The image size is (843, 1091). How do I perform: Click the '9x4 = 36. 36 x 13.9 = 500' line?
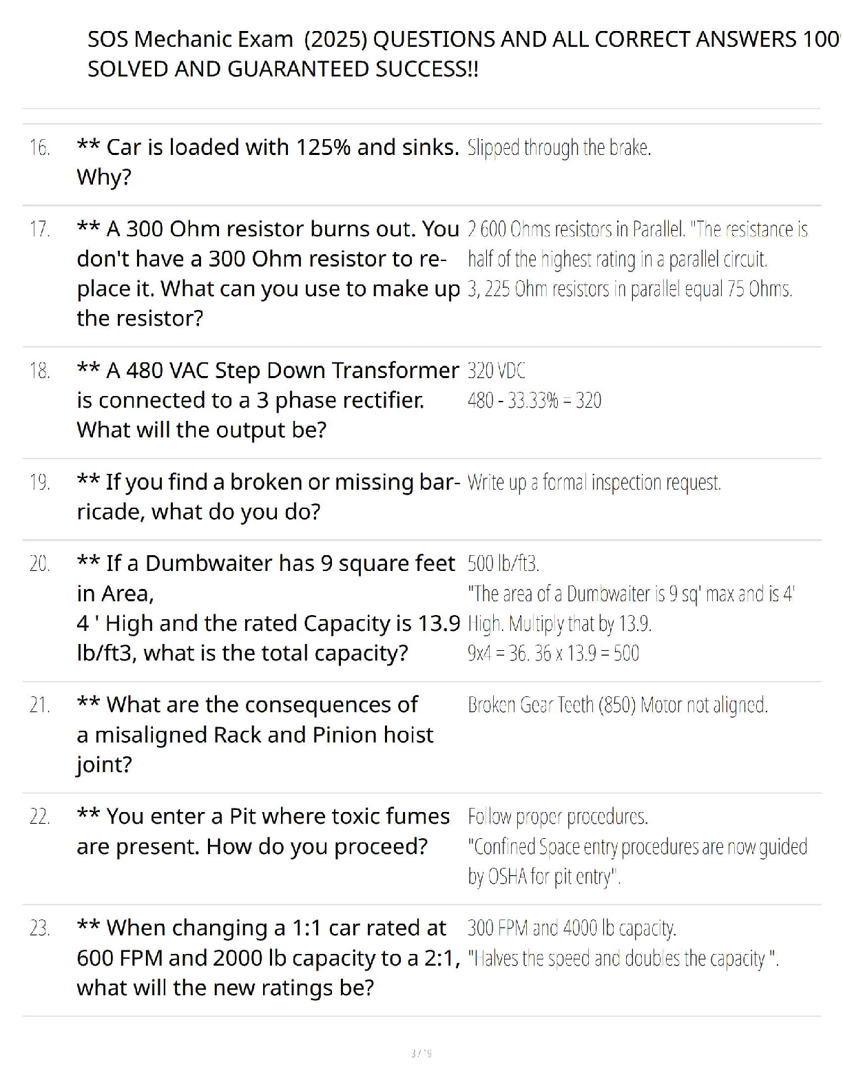[553, 653]
